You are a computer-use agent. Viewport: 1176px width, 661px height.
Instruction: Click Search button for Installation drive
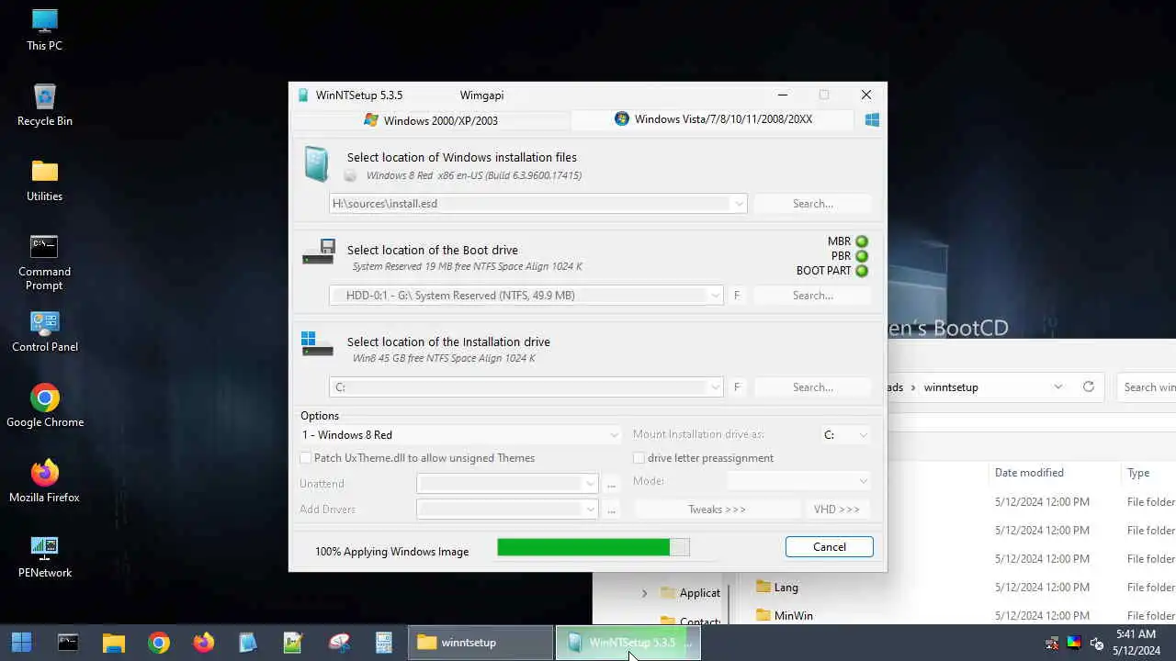(813, 387)
